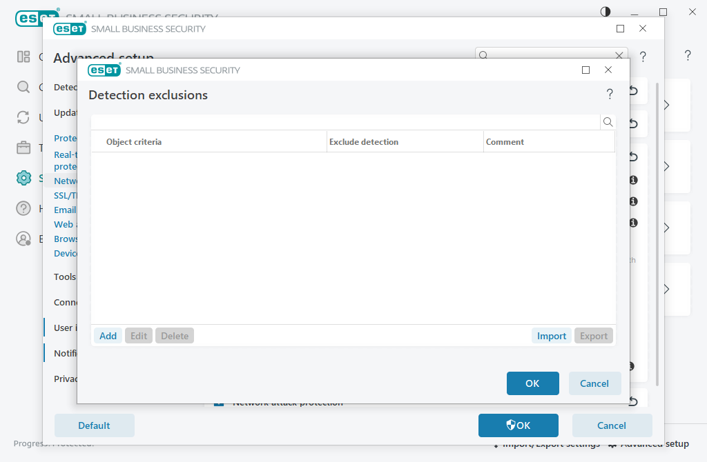Viewport: 707px width, 462px height.
Task: Click the disabled Delete button
Action: (x=175, y=336)
